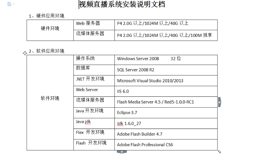Click the Eclipse 3.7 cell
The image size is (254, 156).
click(x=166, y=113)
